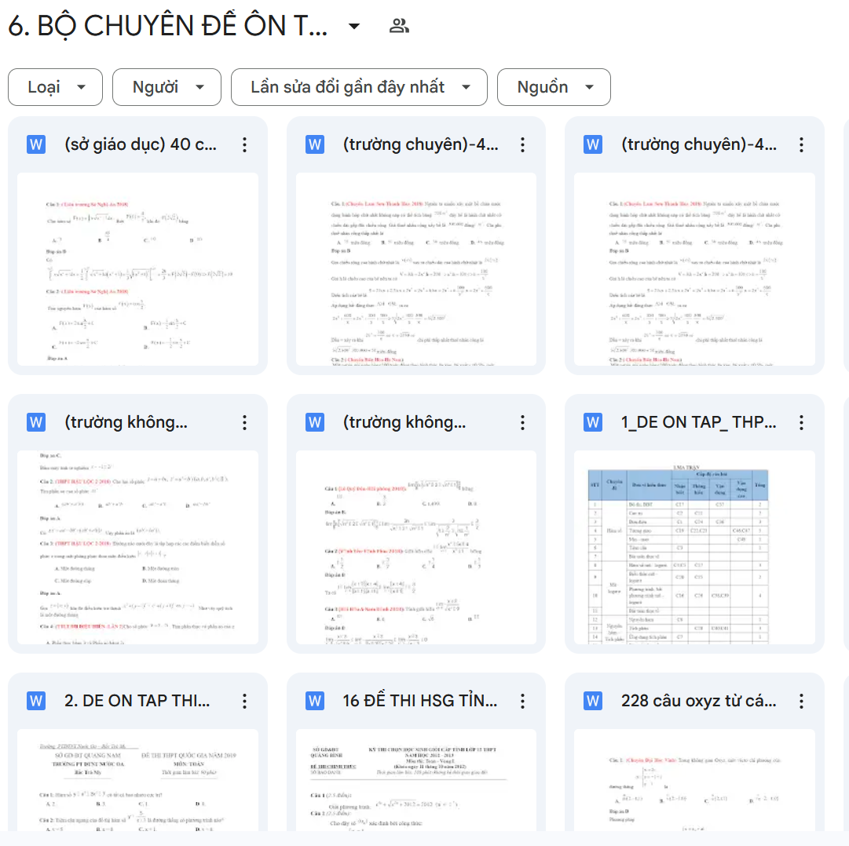Viewport: 849px width, 846px height.
Task: Open three-dot menu for "16 ĐỀ THI HSG TỈN..."
Action: 522,701
